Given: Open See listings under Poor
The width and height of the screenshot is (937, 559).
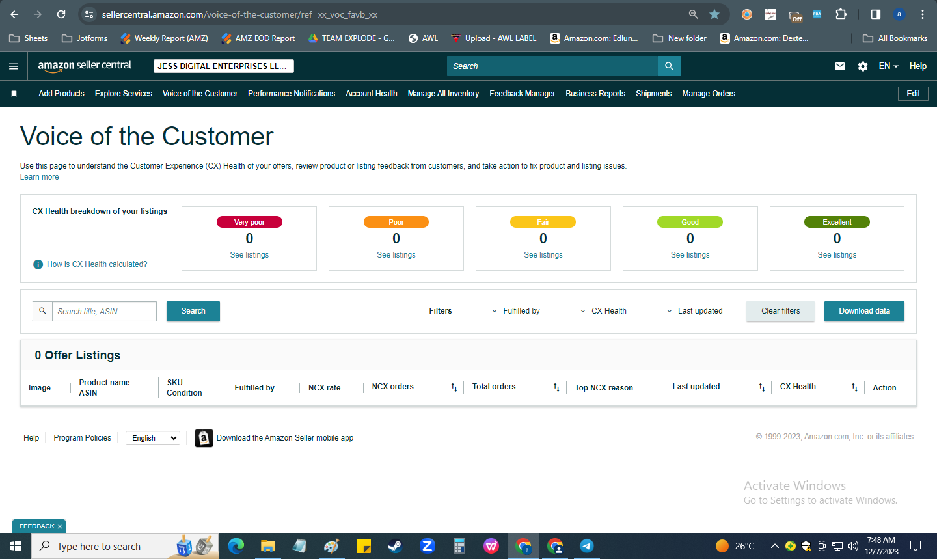Looking at the screenshot, I should [x=396, y=255].
